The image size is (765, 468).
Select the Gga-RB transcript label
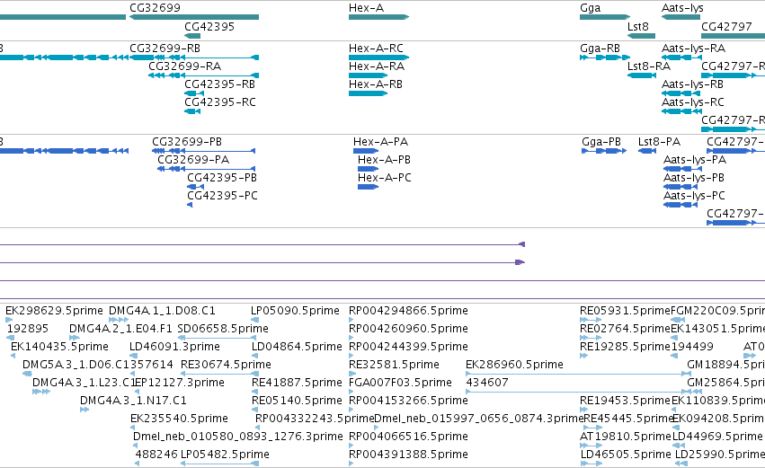pyautogui.click(x=600, y=49)
